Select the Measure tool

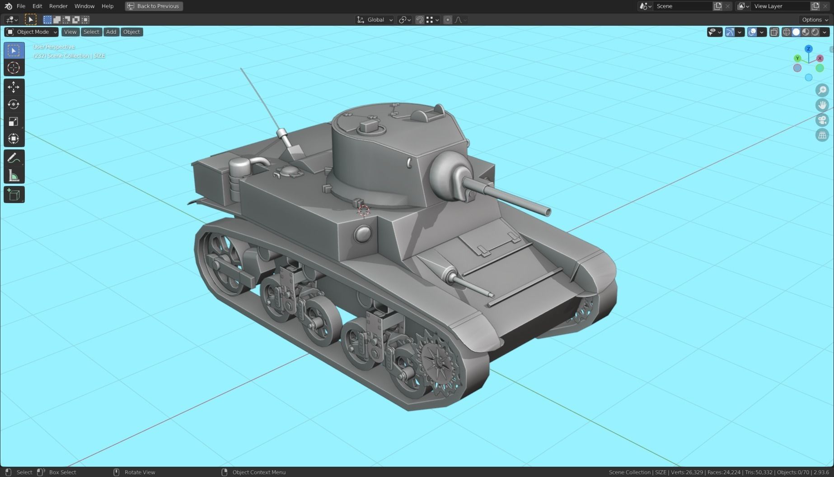(x=14, y=176)
